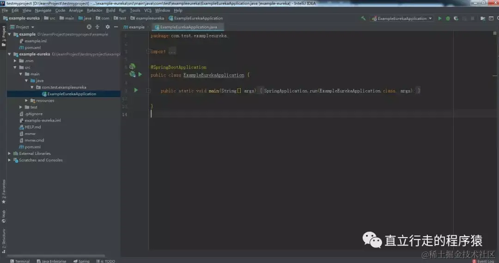
Task: Click the Spring bean search gutter icon
Action: [x=132, y=67]
